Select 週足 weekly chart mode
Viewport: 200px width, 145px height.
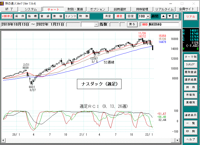pos(119,16)
